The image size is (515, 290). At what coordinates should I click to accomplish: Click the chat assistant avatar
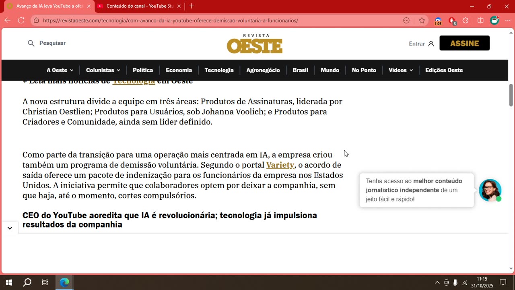[x=490, y=190]
